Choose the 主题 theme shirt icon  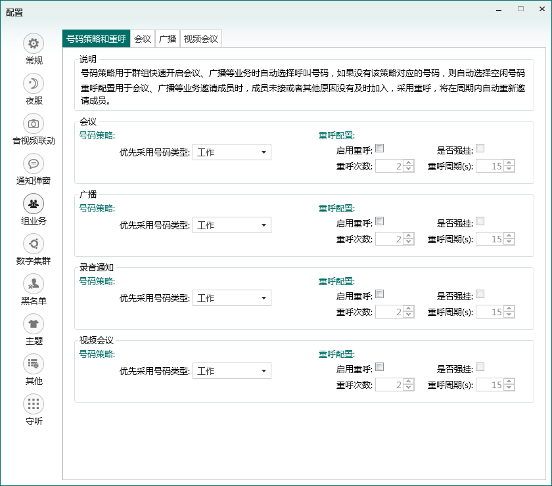[x=34, y=324]
